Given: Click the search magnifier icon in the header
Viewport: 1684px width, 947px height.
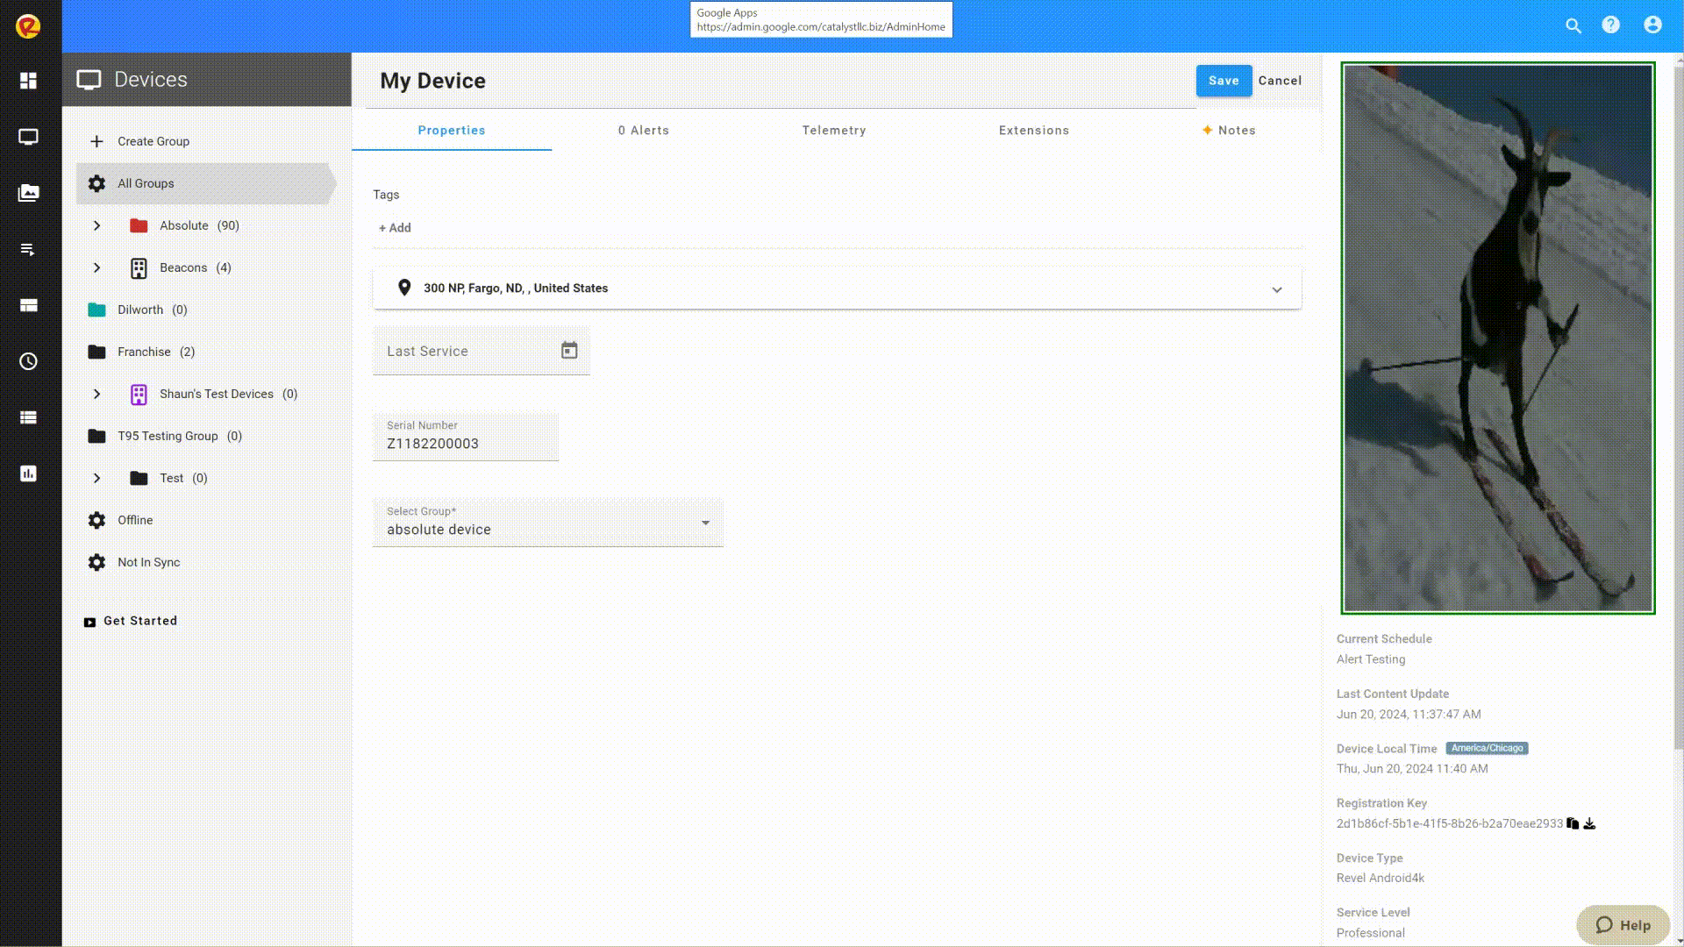Looking at the screenshot, I should [x=1573, y=25].
